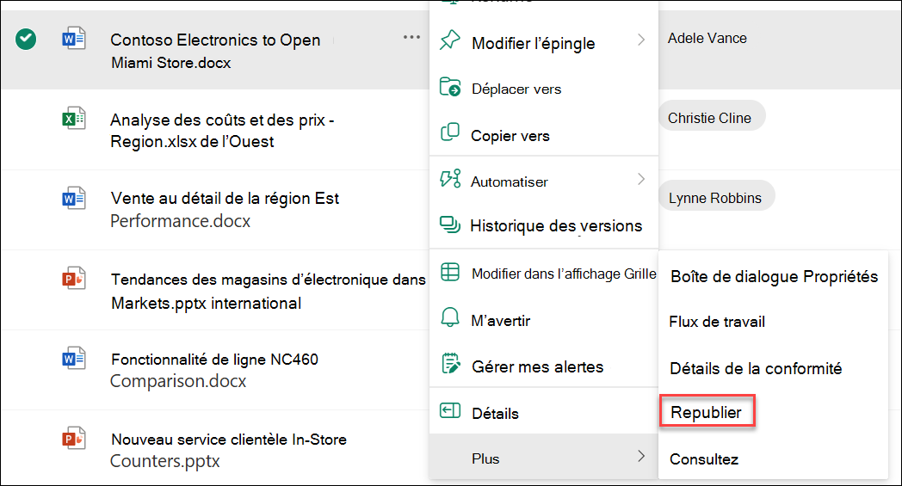902x486 pixels.
Task: Click the folder-arrow icon for Déplacer vers
Action: coord(450,86)
